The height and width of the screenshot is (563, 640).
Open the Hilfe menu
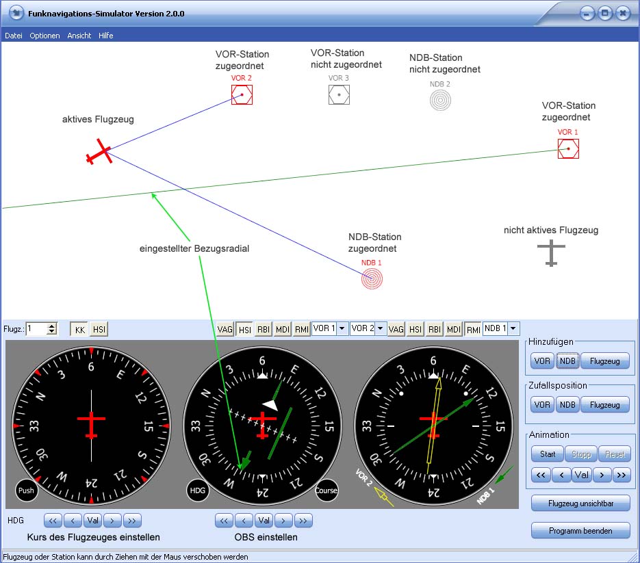click(105, 36)
